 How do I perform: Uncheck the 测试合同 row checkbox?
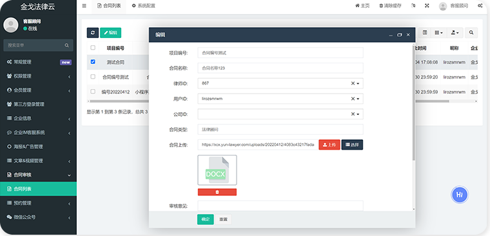pos(93,62)
